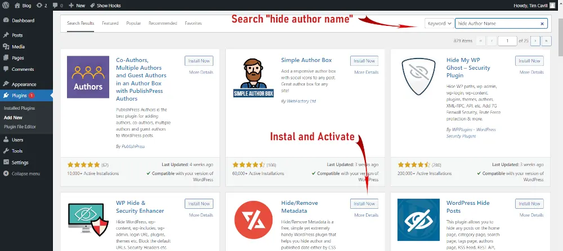Visit the Blog site home link
The width and height of the screenshot is (563, 251).
pos(23,6)
